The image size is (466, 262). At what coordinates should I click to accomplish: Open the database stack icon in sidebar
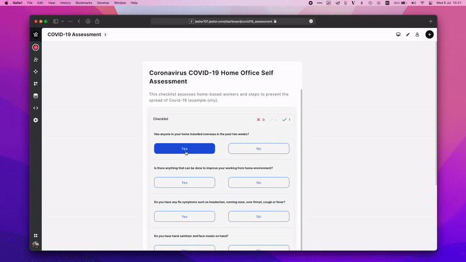click(36, 96)
